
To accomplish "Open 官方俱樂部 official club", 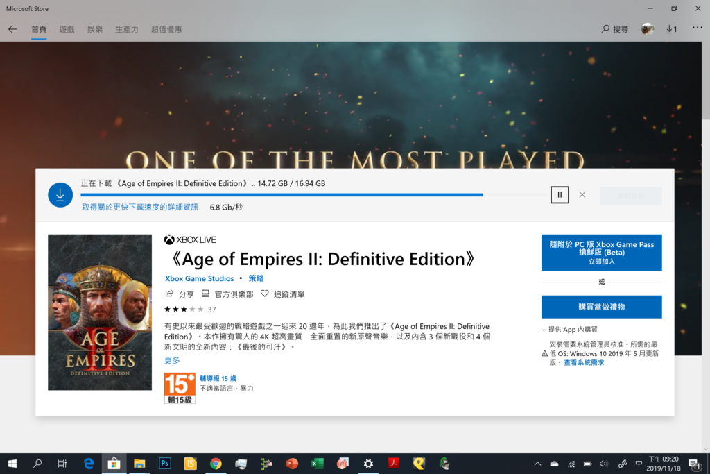I will coord(227,294).
